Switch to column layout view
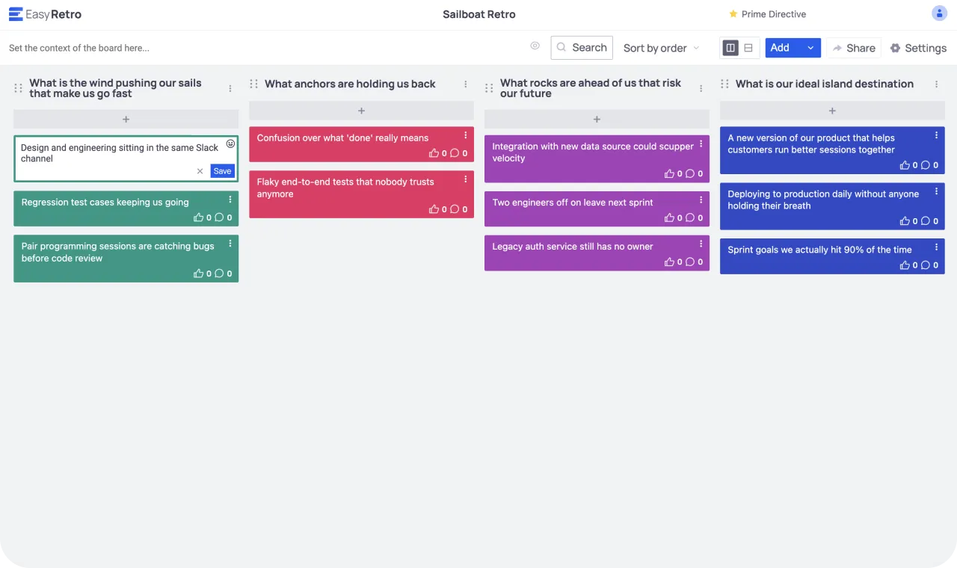This screenshot has height=568, width=957. click(x=730, y=48)
